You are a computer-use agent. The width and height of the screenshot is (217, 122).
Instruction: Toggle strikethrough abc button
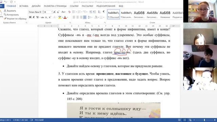click(x=42, y=17)
